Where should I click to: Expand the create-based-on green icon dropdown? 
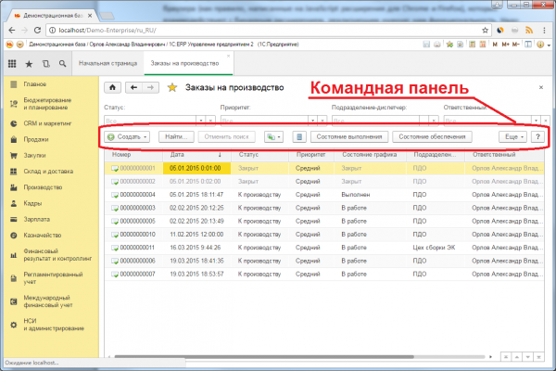click(x=272, y=136)
